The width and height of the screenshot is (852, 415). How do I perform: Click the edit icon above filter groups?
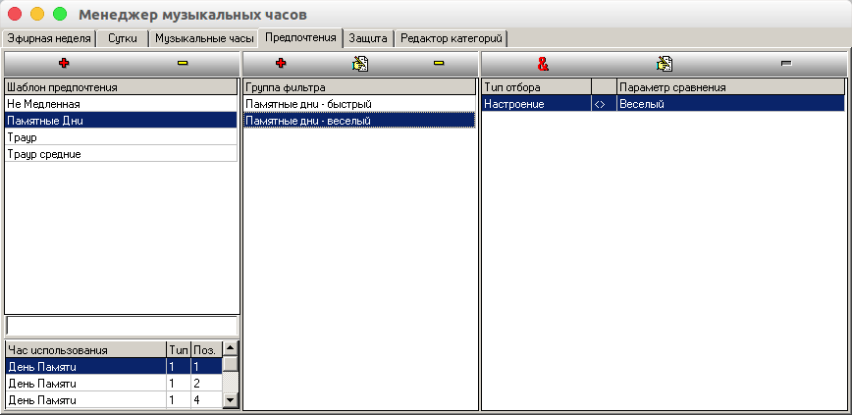359,63
